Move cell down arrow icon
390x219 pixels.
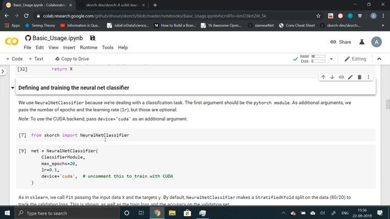332,77
